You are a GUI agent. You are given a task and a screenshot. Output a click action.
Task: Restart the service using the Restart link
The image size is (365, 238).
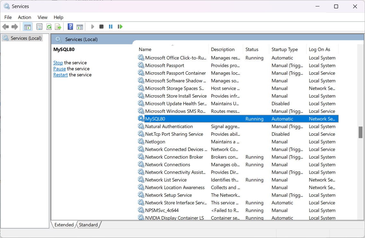click(60, 75)
